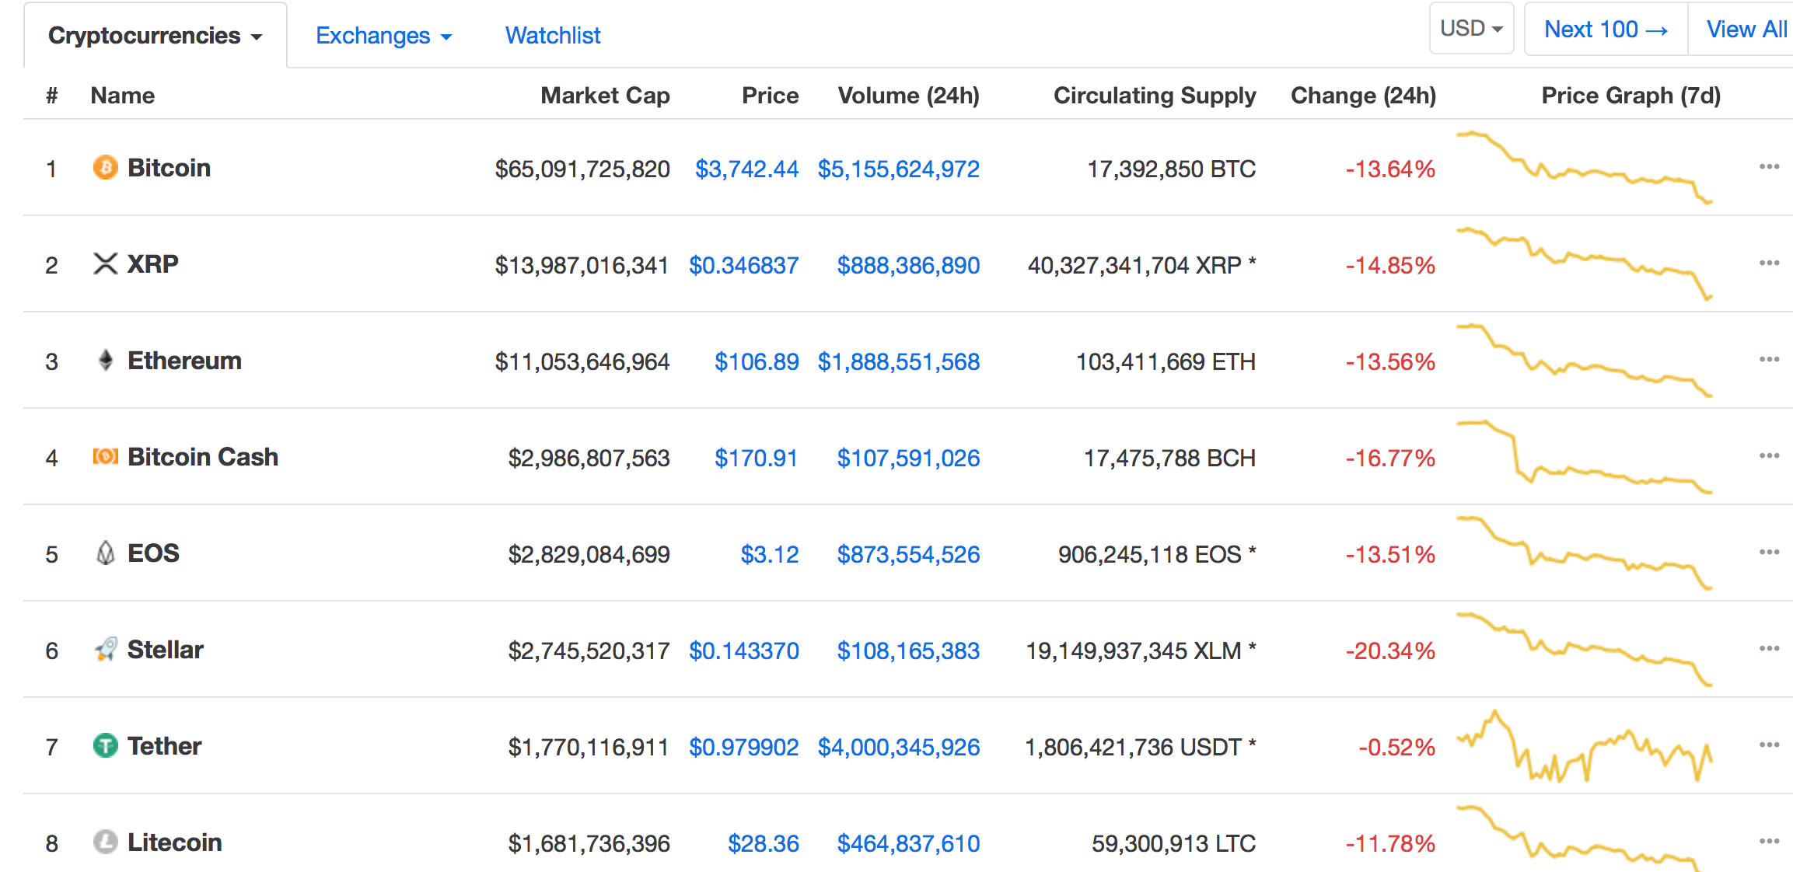Open Tether 7-day price graph

[1584, 746]
